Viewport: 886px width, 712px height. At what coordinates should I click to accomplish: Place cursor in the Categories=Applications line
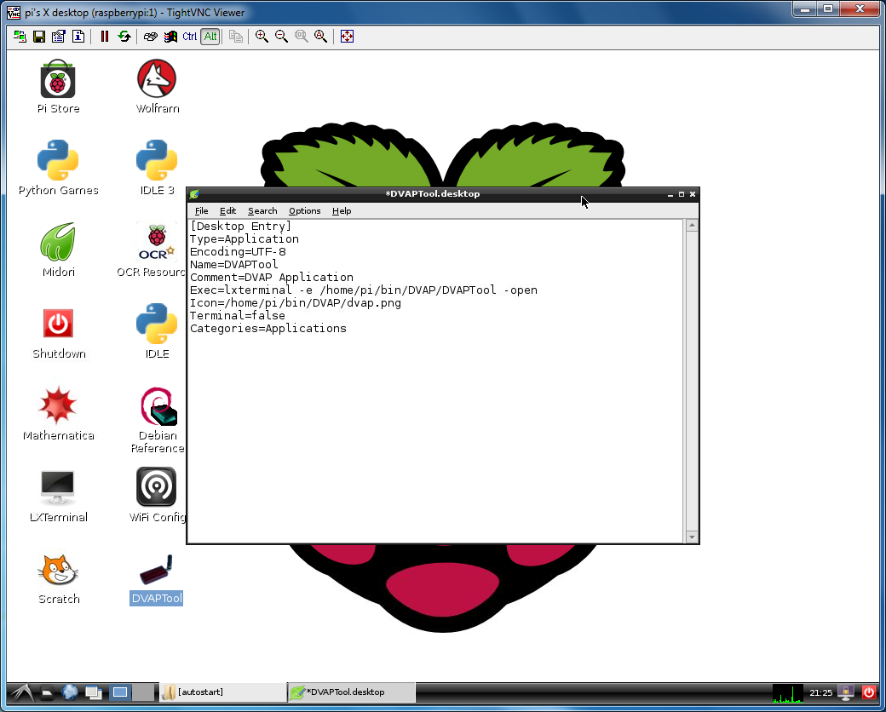(268, 329)
